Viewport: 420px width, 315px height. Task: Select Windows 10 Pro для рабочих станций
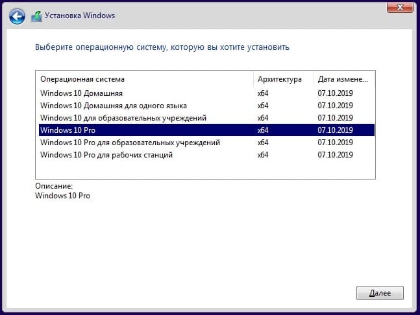coord(206,155)
